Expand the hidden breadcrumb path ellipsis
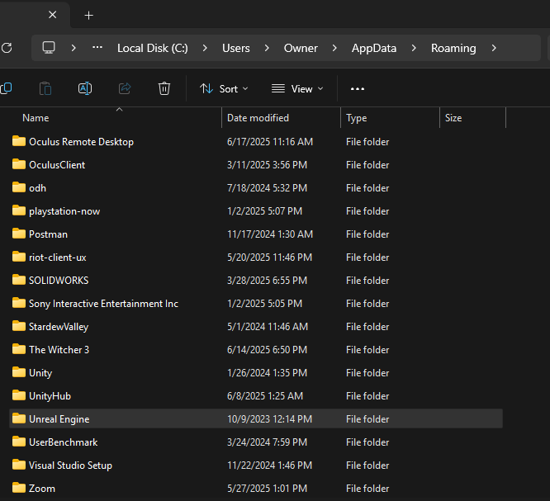The width and height of the screenshot is (550, 501). click(97, 48)
